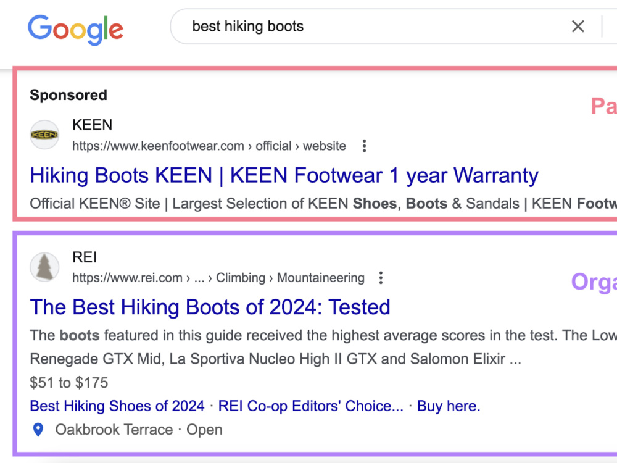The image size is (617, 463).
Task: Open KEEN favicon logo in sponsored result
Action: tap(44, 135)
